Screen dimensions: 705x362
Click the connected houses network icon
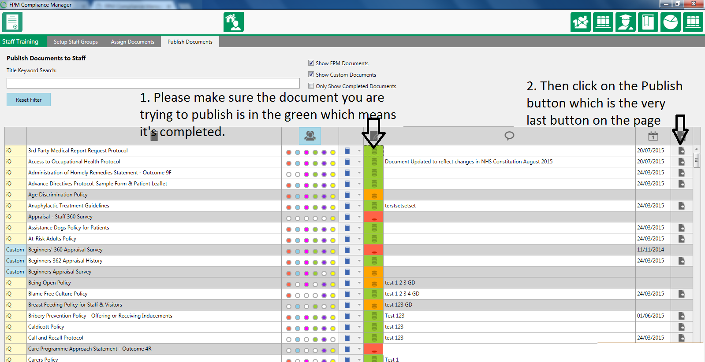pyautogui.click(x=580, y=22)
